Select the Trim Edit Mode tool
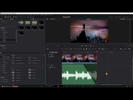Viewport: 133px width, 100px height. (x=65, y=49)
